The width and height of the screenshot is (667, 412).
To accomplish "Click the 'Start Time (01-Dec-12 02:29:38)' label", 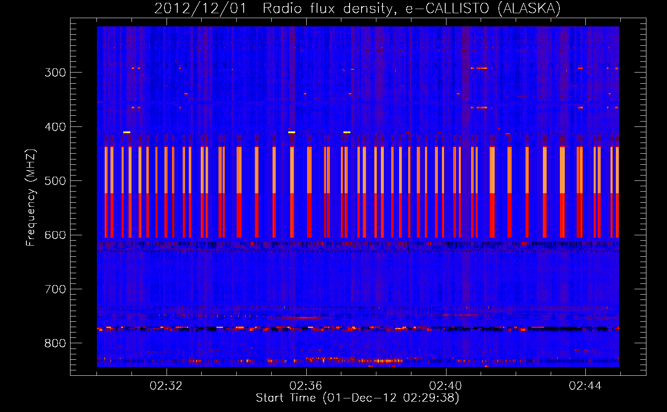I will (x=357, y=398).
